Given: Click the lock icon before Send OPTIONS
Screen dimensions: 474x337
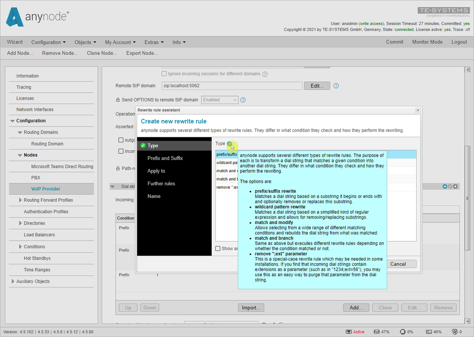Looking at the screenshot, I should pyautogui.click(x=118, y=100).
